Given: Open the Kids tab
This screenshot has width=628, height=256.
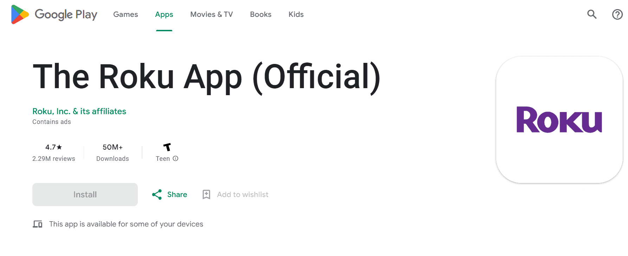Looking at the screenshot, I should pos(296,14).
